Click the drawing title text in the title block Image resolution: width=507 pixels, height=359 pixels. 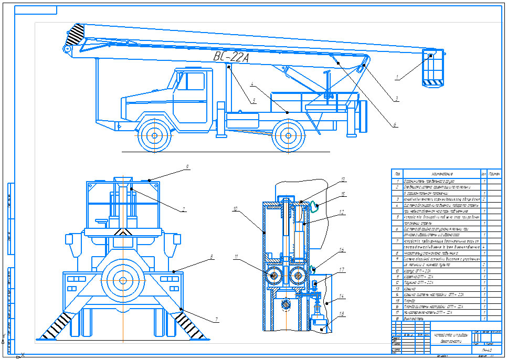[451, 338]
